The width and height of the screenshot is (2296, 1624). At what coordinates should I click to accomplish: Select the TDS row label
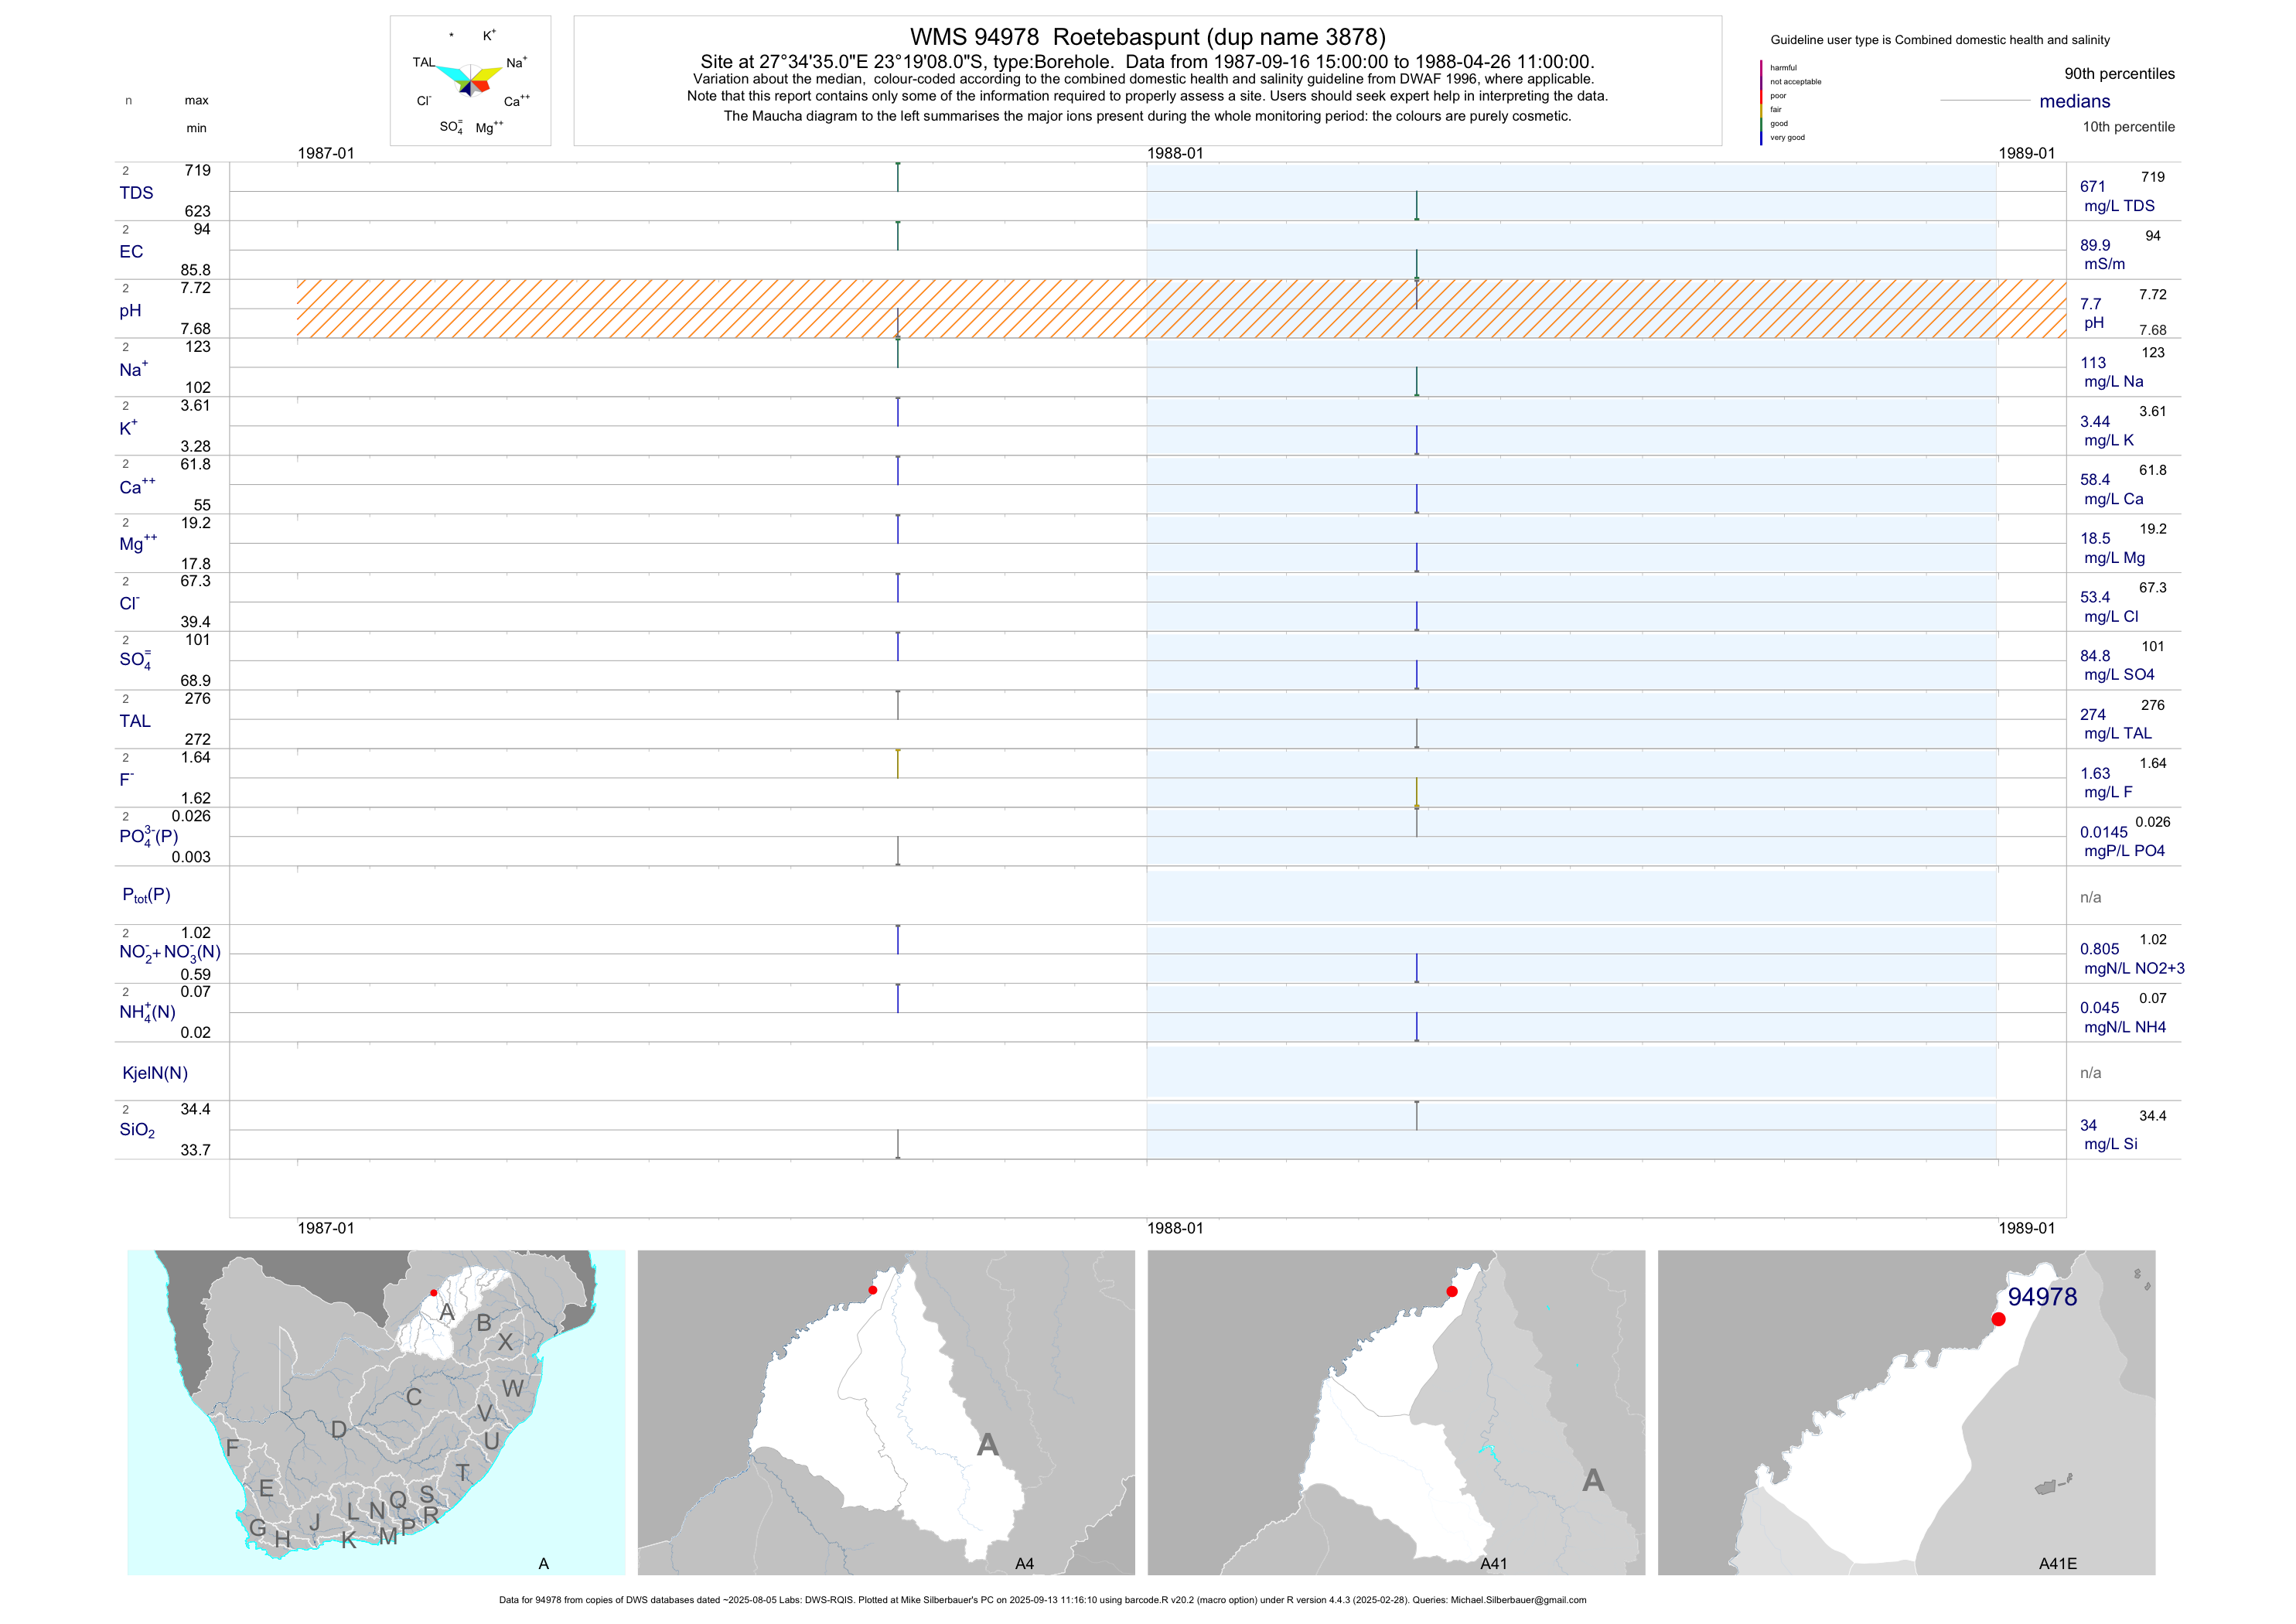point(136,193)
